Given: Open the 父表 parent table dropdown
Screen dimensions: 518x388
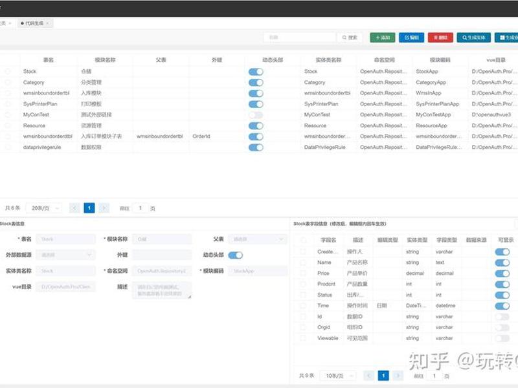Looking at the screenshot, I should (258, 239).
